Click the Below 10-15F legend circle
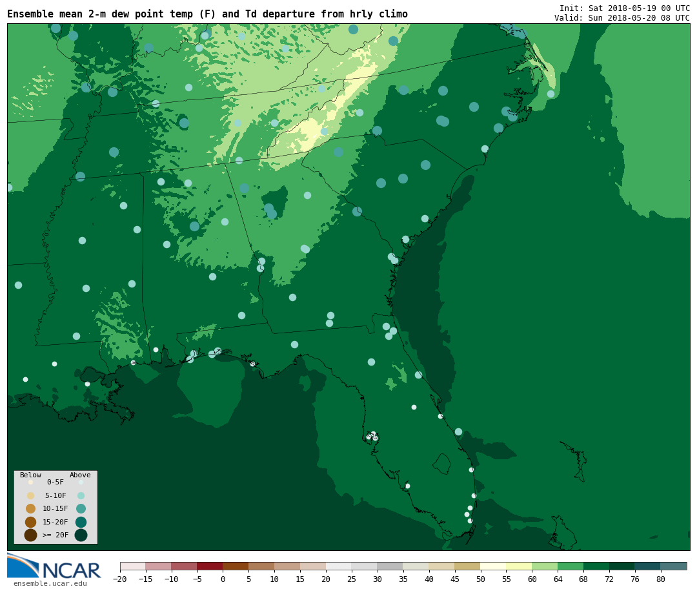This screenshot has height=591, width=697. tap(31, 508)
